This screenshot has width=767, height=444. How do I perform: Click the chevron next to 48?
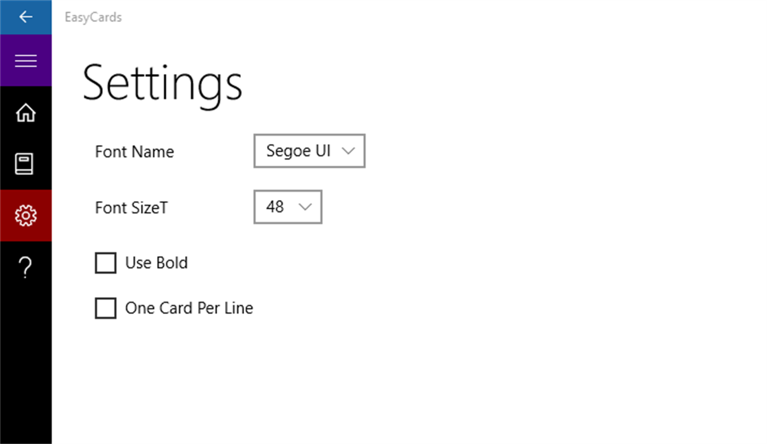pyautogui.click(x=304, y=207)
